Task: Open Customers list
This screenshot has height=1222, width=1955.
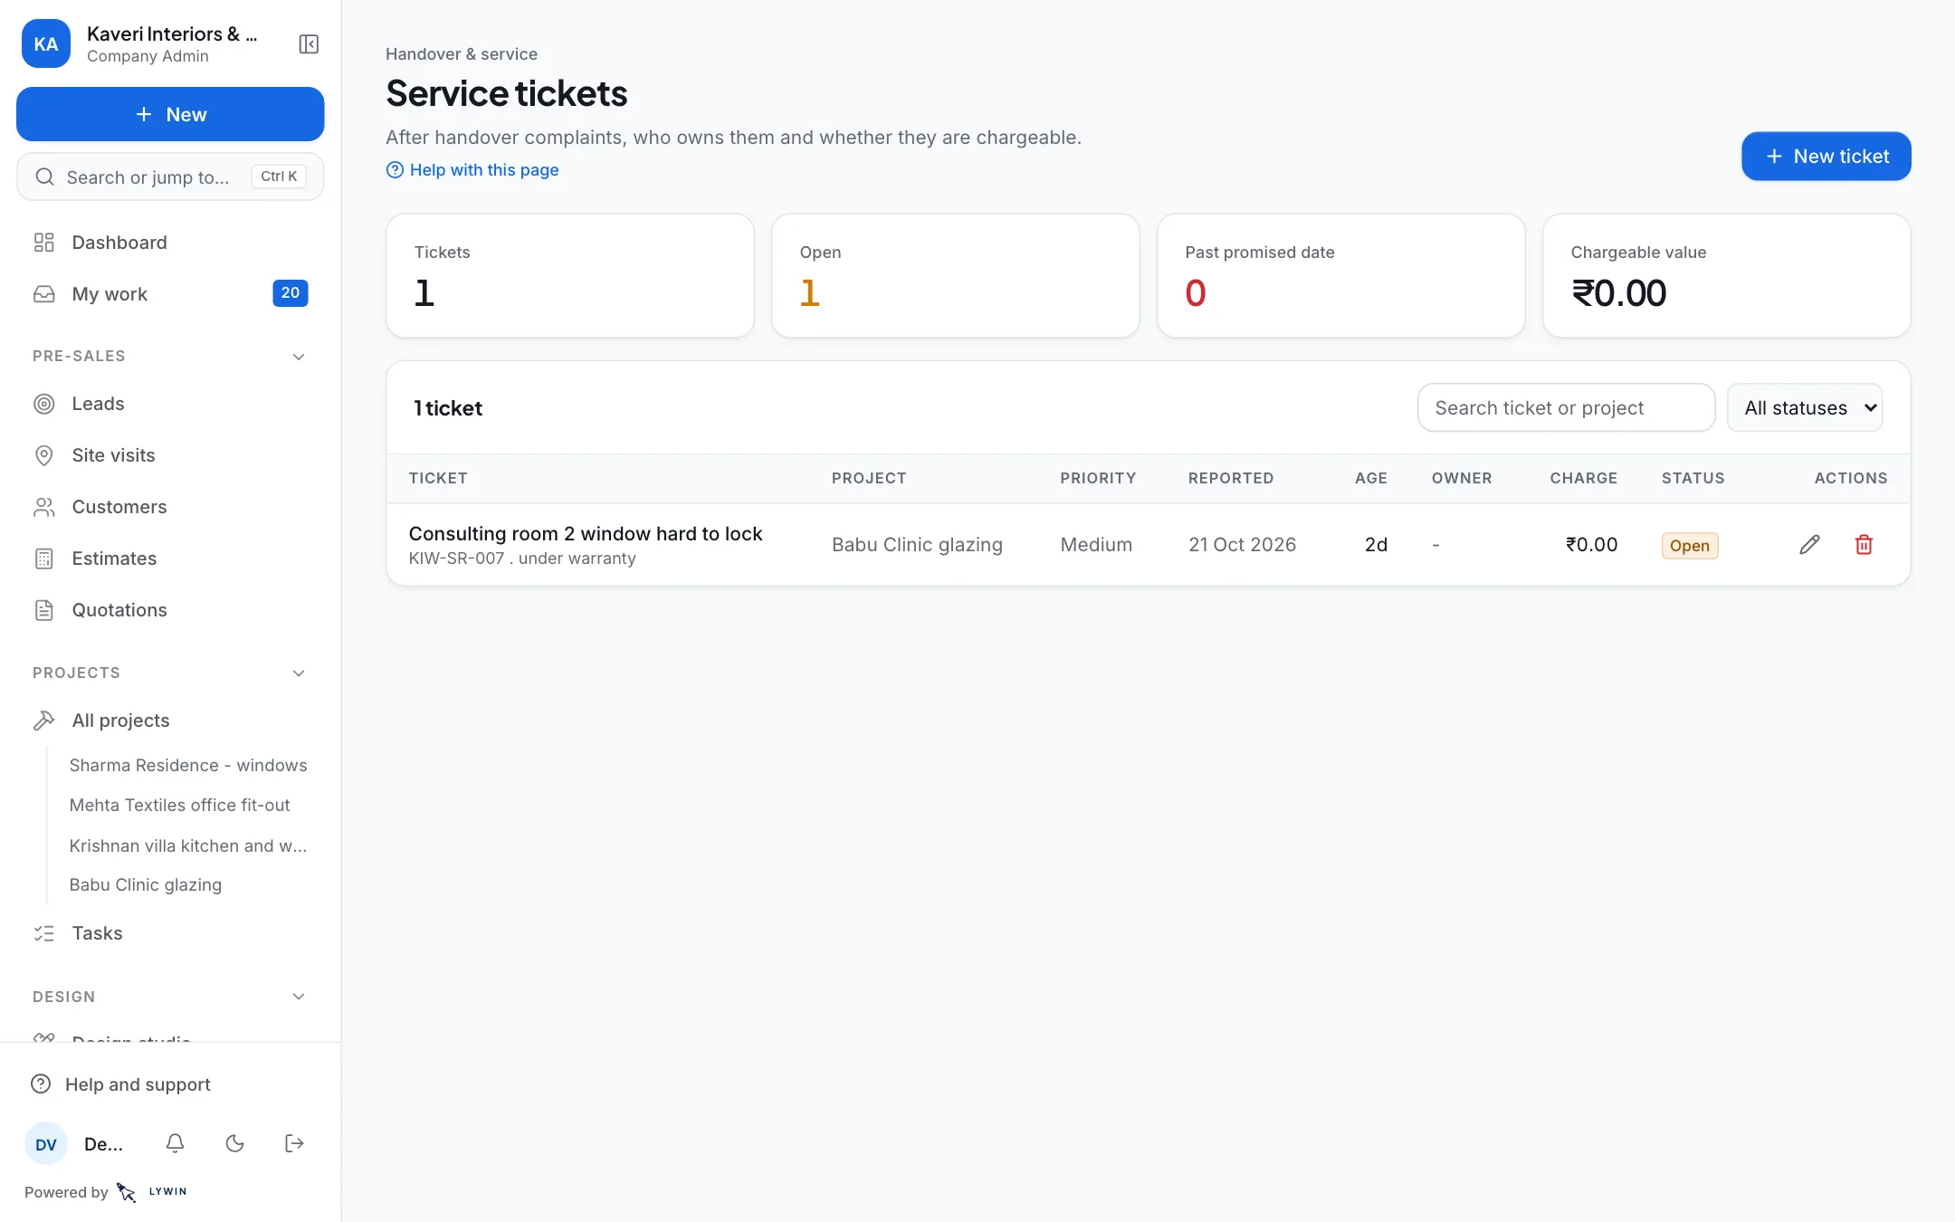Action: point(170,507)
